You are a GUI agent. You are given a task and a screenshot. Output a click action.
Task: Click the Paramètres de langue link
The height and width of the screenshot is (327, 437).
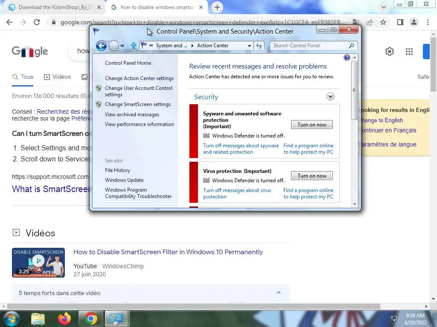tap(389, 145)
